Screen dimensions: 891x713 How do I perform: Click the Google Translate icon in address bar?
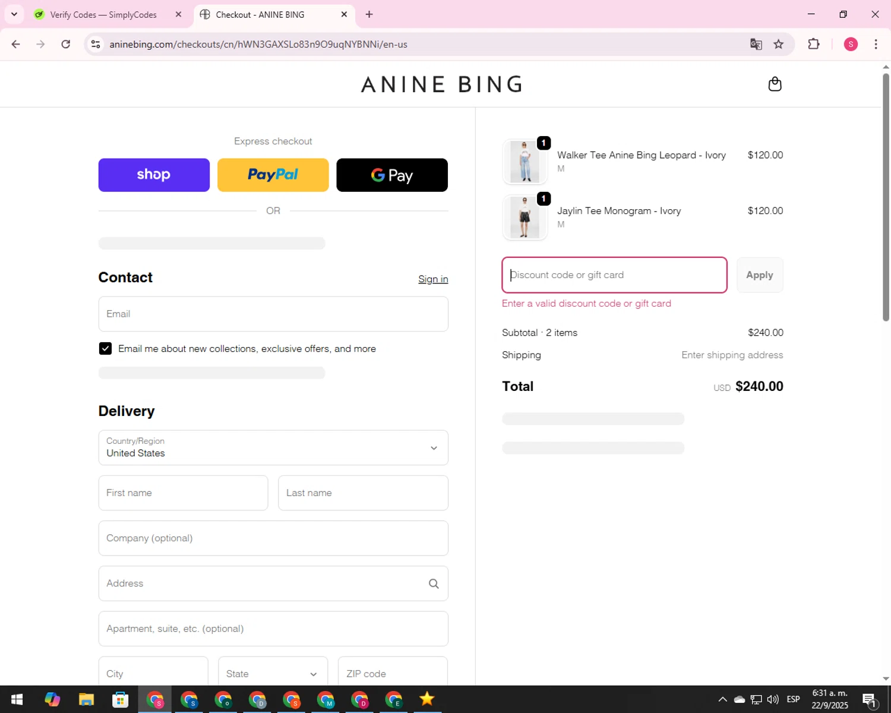pos(756,44)
